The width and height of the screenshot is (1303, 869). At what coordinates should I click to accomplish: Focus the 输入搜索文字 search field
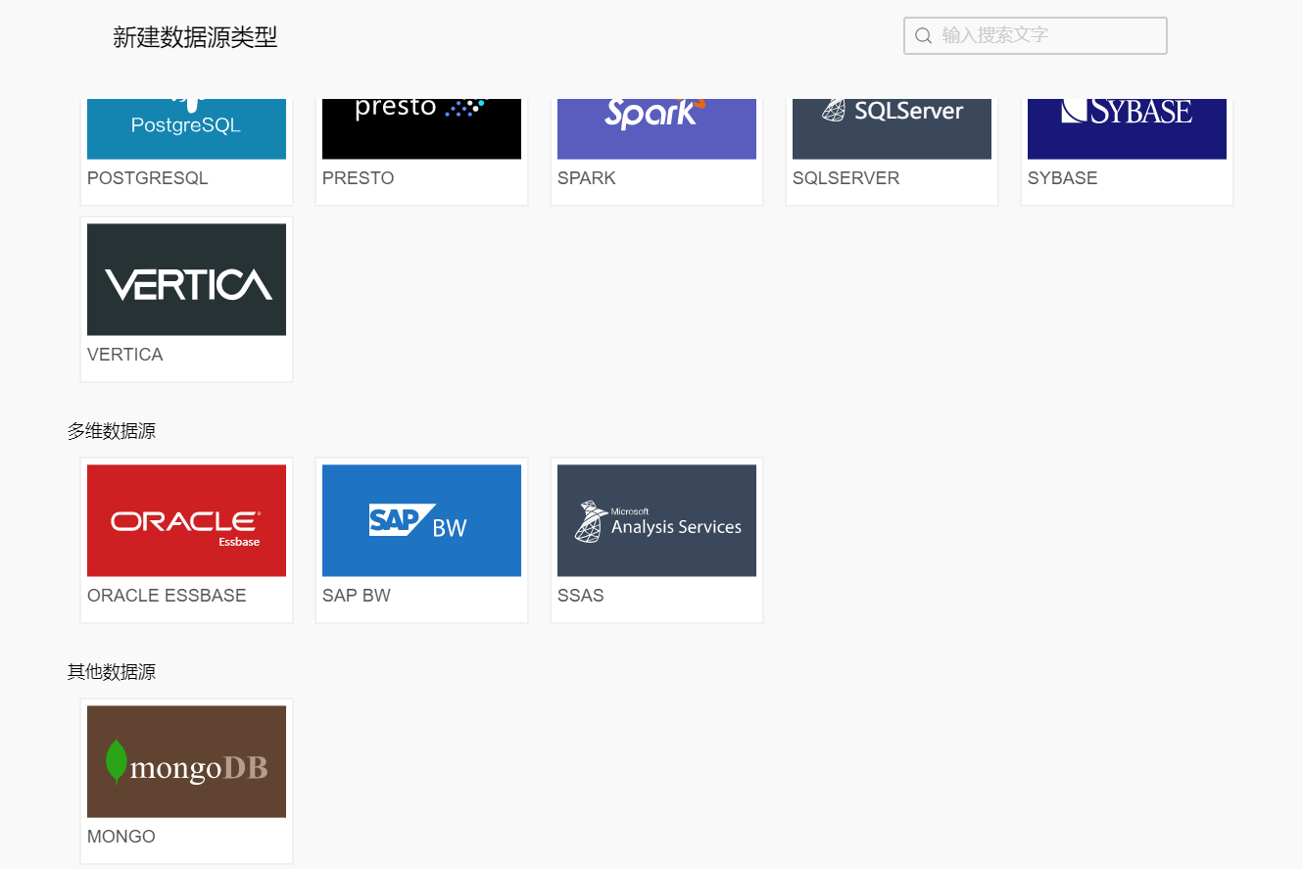[x=1036, y=35]
